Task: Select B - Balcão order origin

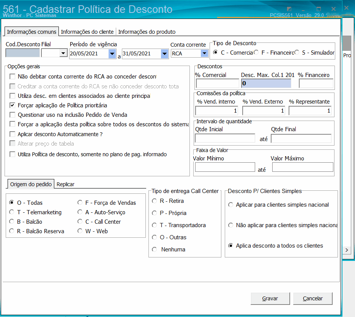Action: (11, 221)
